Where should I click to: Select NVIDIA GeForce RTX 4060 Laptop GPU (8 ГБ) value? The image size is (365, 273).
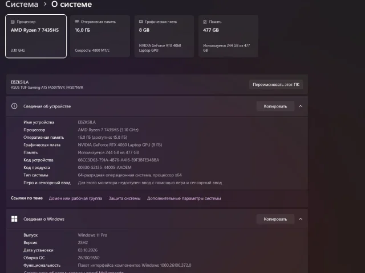pos(120,145)
